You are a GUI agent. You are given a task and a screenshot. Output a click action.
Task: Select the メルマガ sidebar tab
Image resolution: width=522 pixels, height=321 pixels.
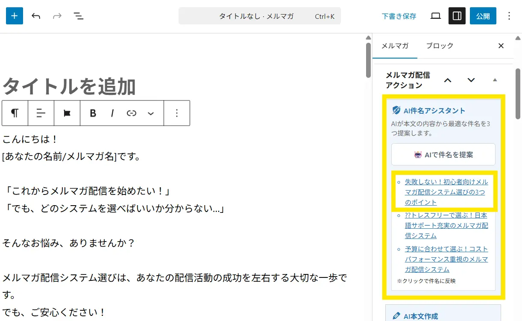[x=395, y=46]
